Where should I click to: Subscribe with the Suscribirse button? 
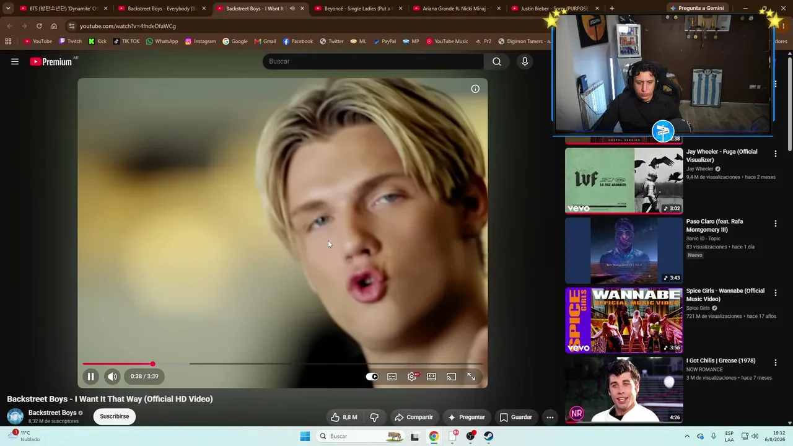[115, 416]
